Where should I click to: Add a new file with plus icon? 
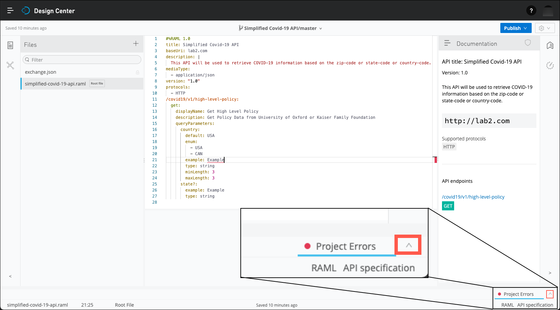coord(136,43)
